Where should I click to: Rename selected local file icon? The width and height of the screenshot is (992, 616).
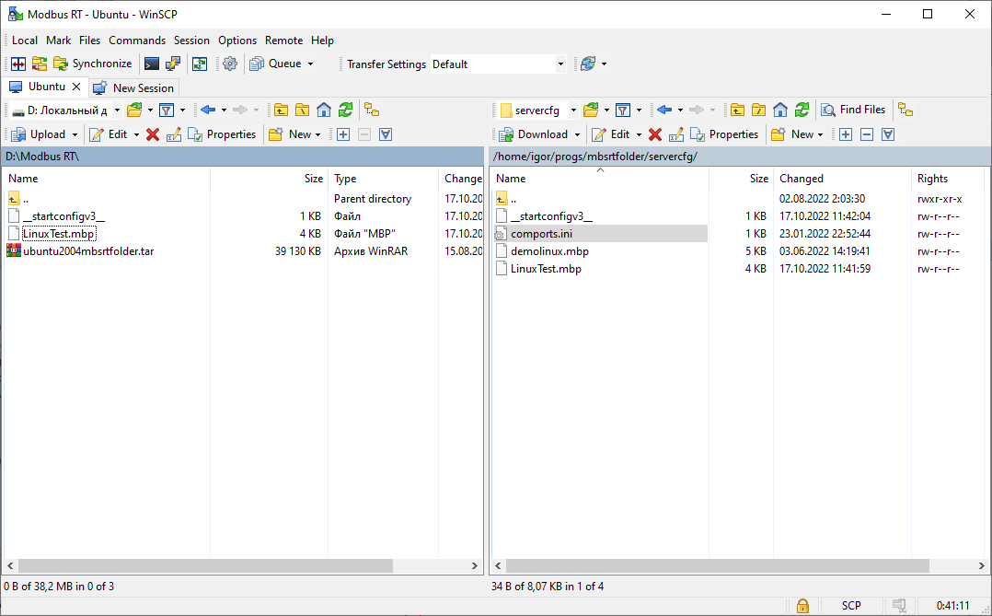tap(173, 134)
